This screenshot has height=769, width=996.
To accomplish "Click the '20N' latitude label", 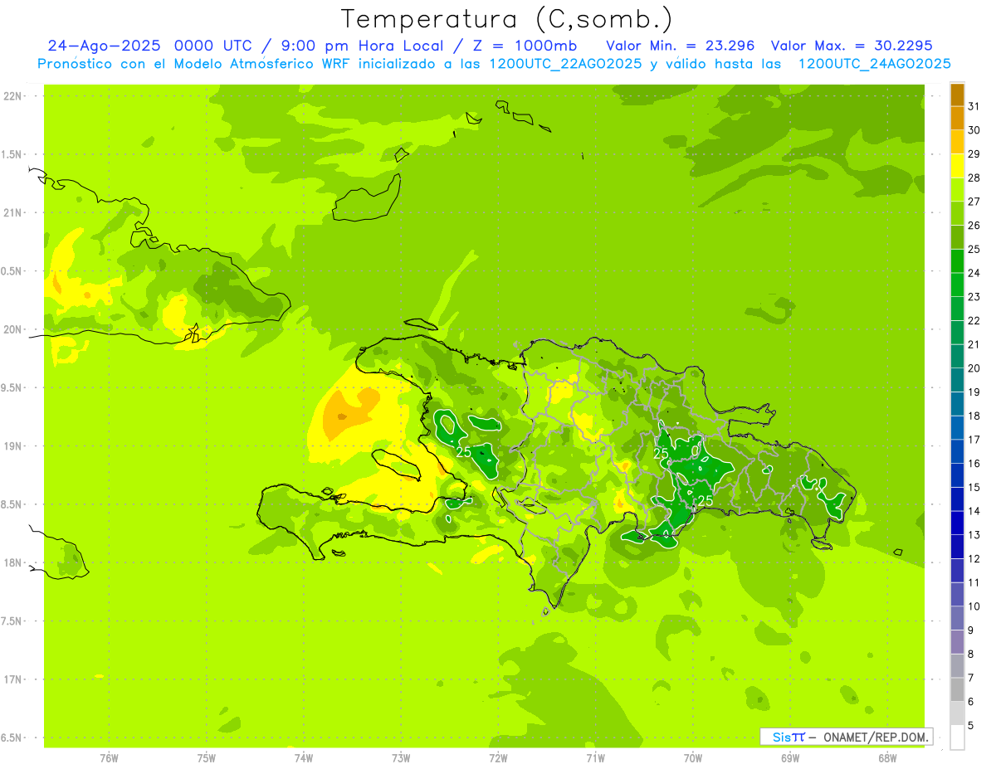I will pyautogui.click(x=13, y=329).
